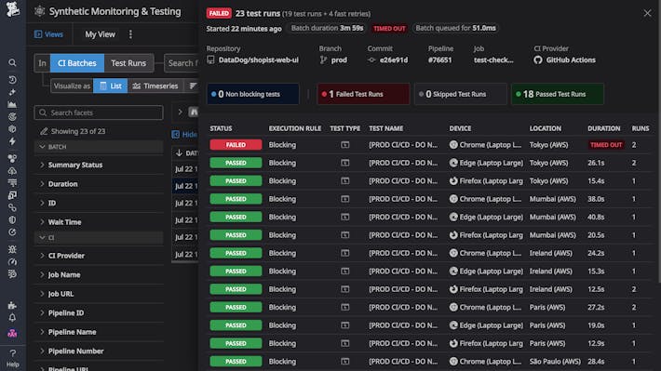Click the red TIMED OUT badge in header
The image size is (661, 371).
coord(389,28)
